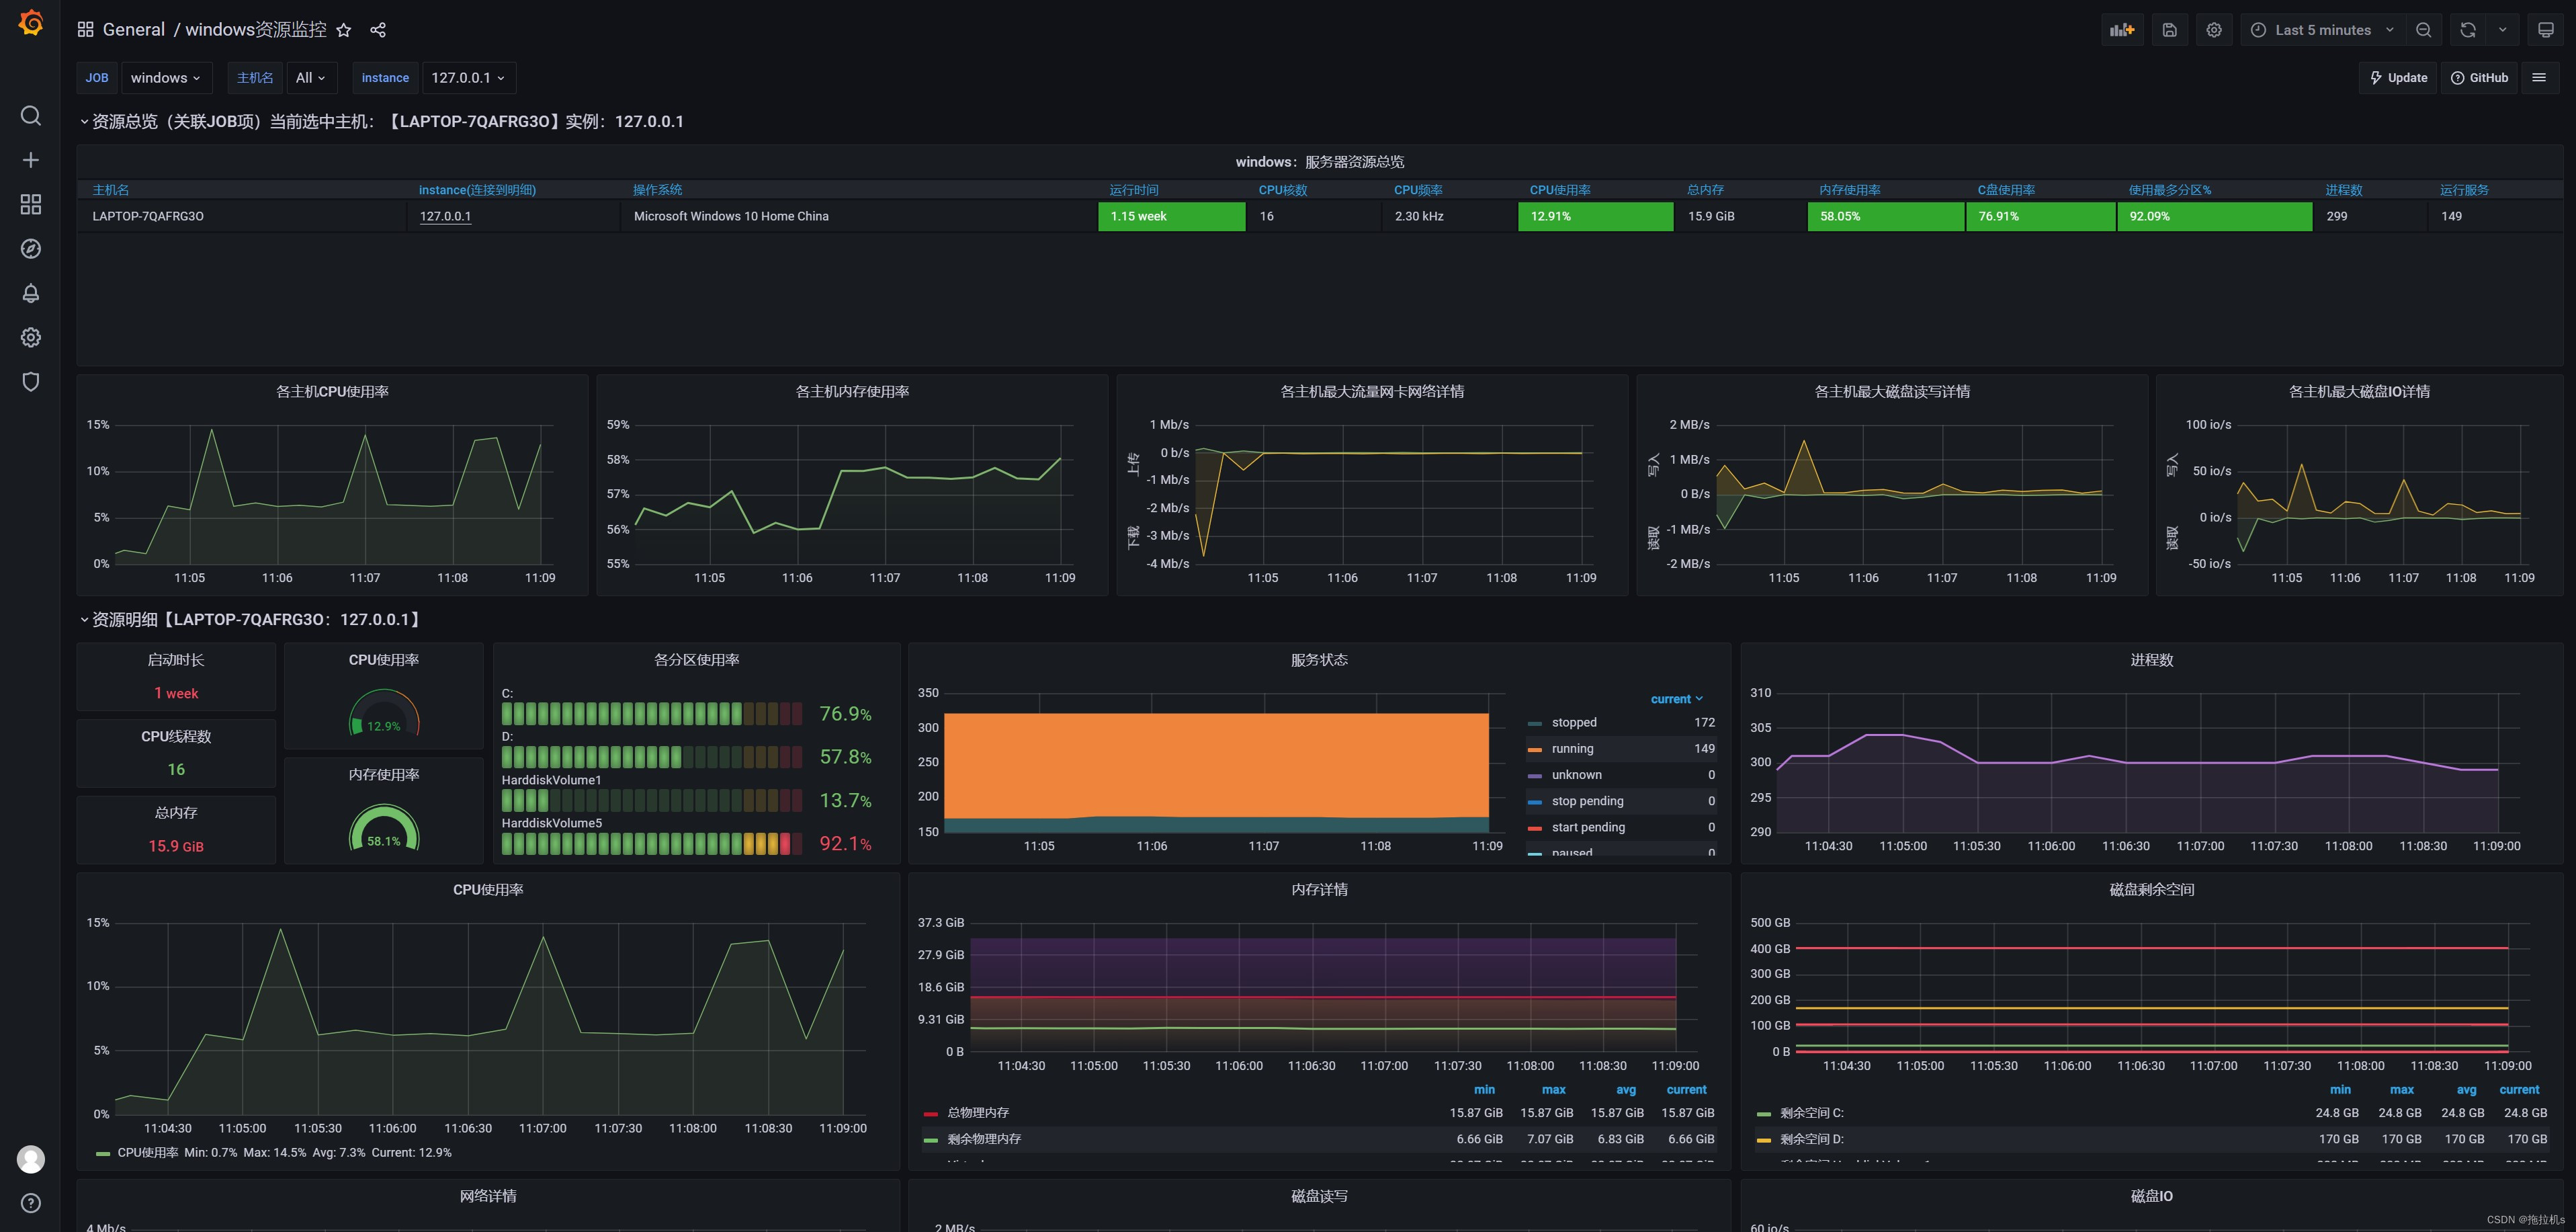Open the current calculation menu in 服务状态
The width and height of the screenshot is (2576, 1232).
[1676, 698]
